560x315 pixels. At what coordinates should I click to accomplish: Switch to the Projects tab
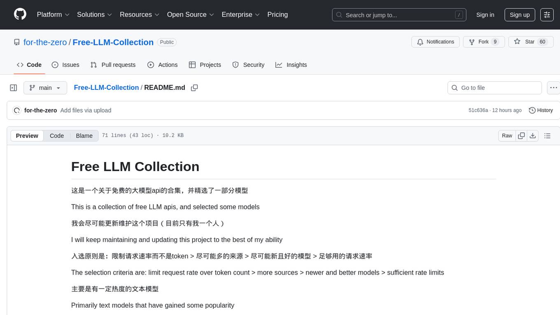tap(205, 65)
